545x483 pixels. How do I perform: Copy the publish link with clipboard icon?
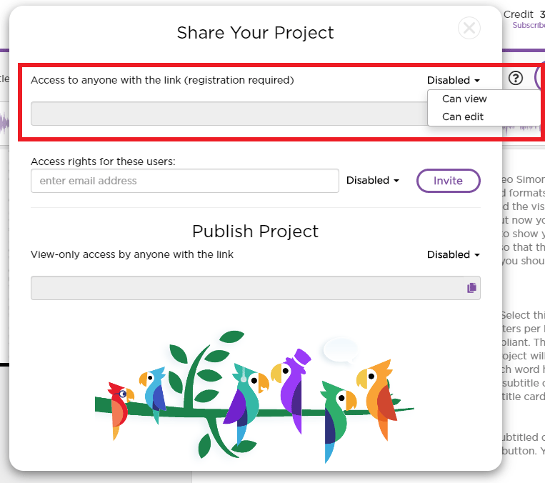pos(471,288)
